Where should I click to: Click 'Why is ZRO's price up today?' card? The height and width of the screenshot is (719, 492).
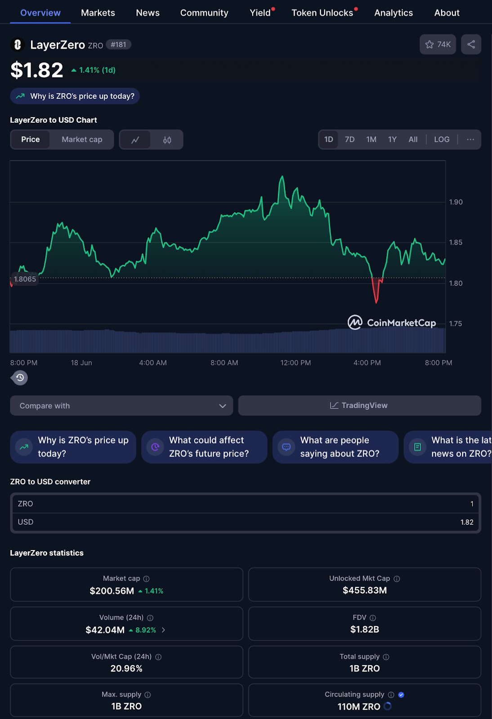coord(73,447)
